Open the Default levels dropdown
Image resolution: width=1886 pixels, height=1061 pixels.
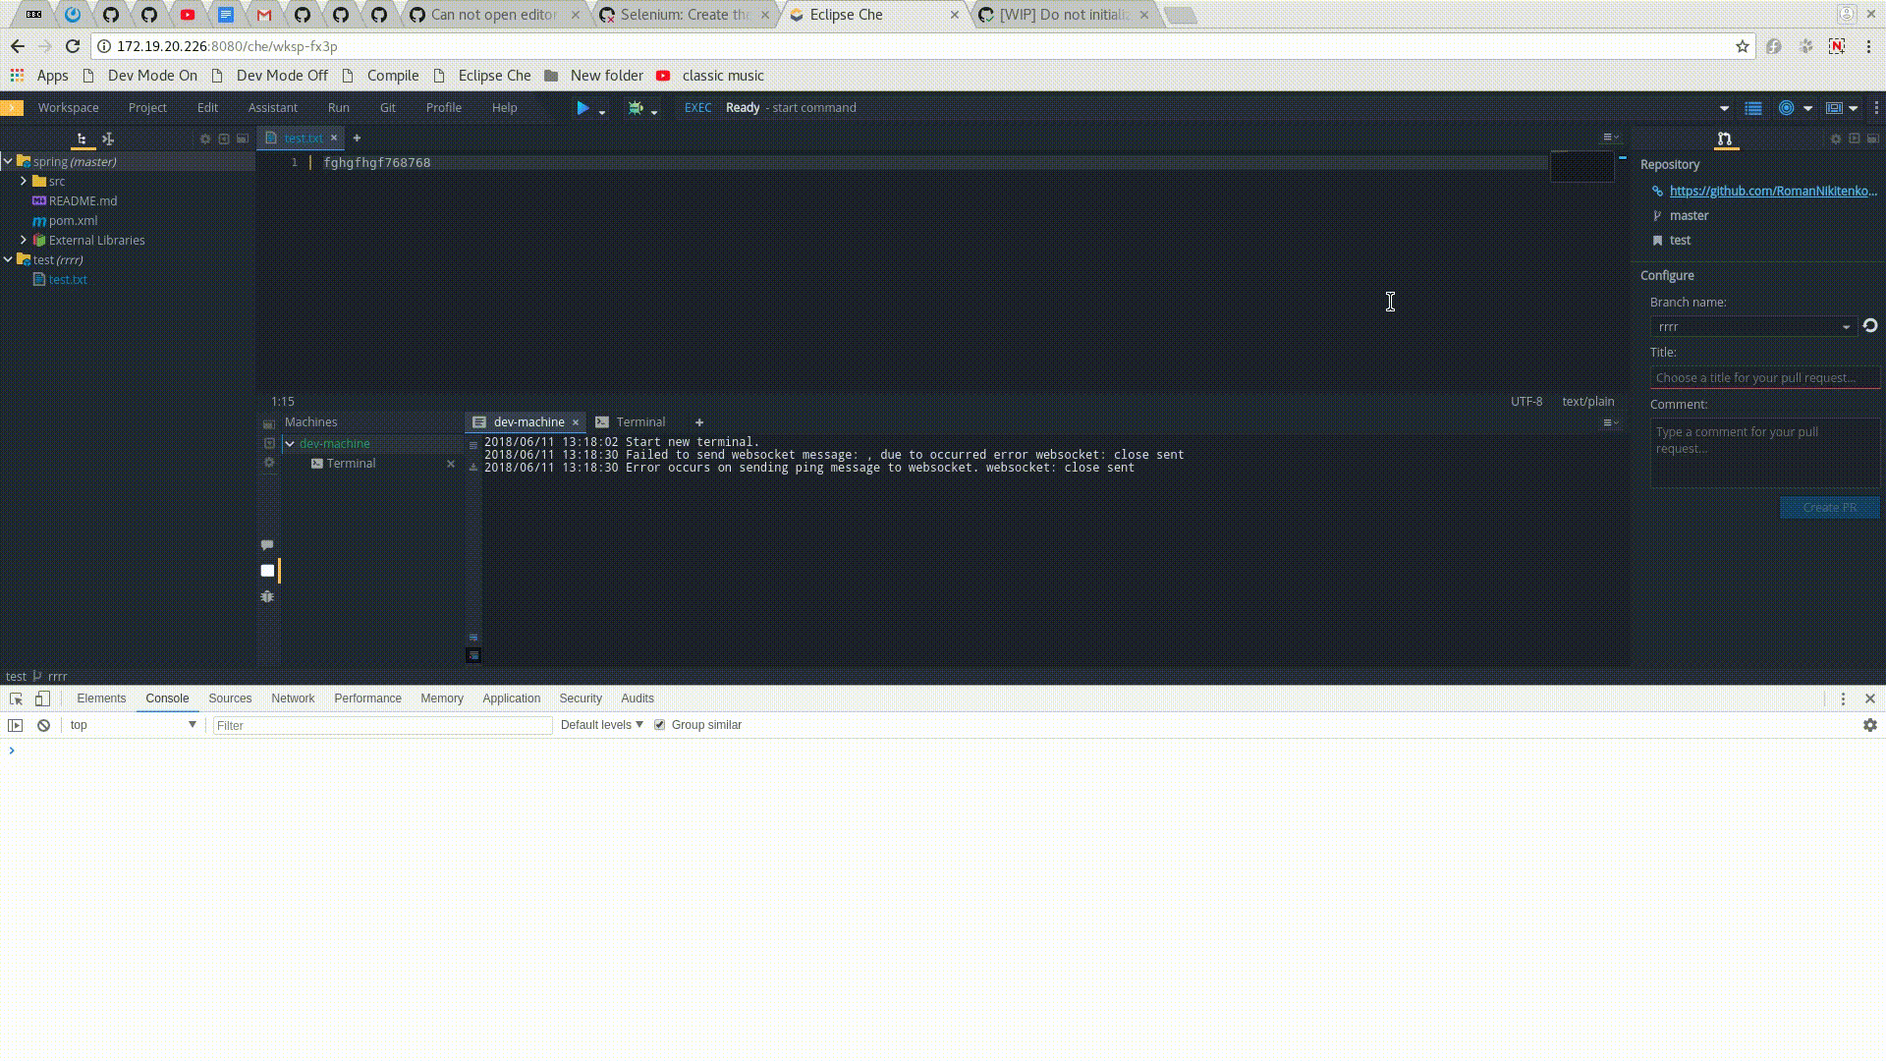pyautogui.click(x=601, y=725)
